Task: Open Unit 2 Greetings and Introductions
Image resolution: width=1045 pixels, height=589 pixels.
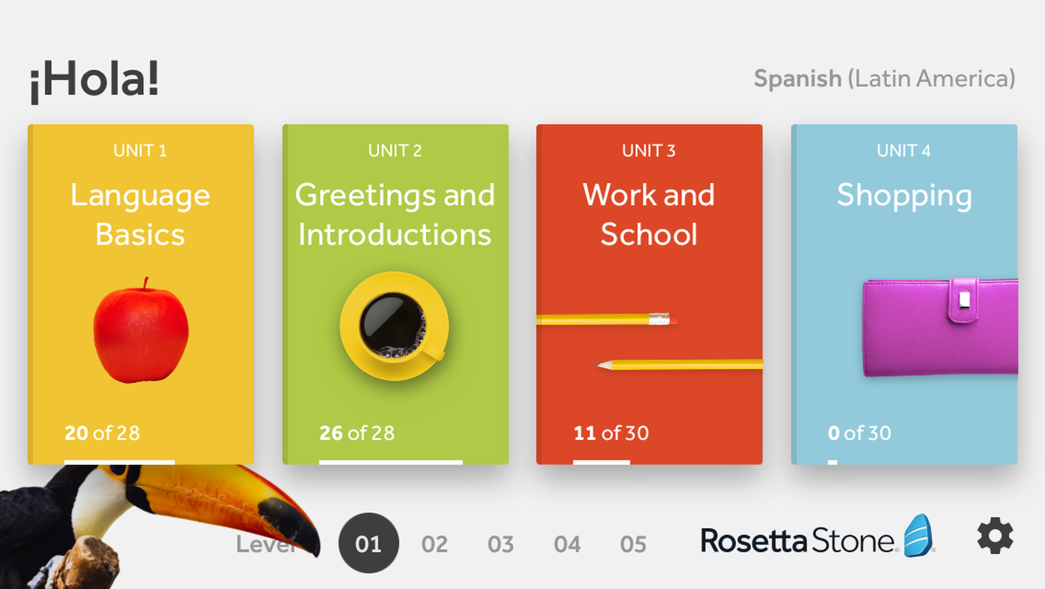Action: [x=395, y=214]
